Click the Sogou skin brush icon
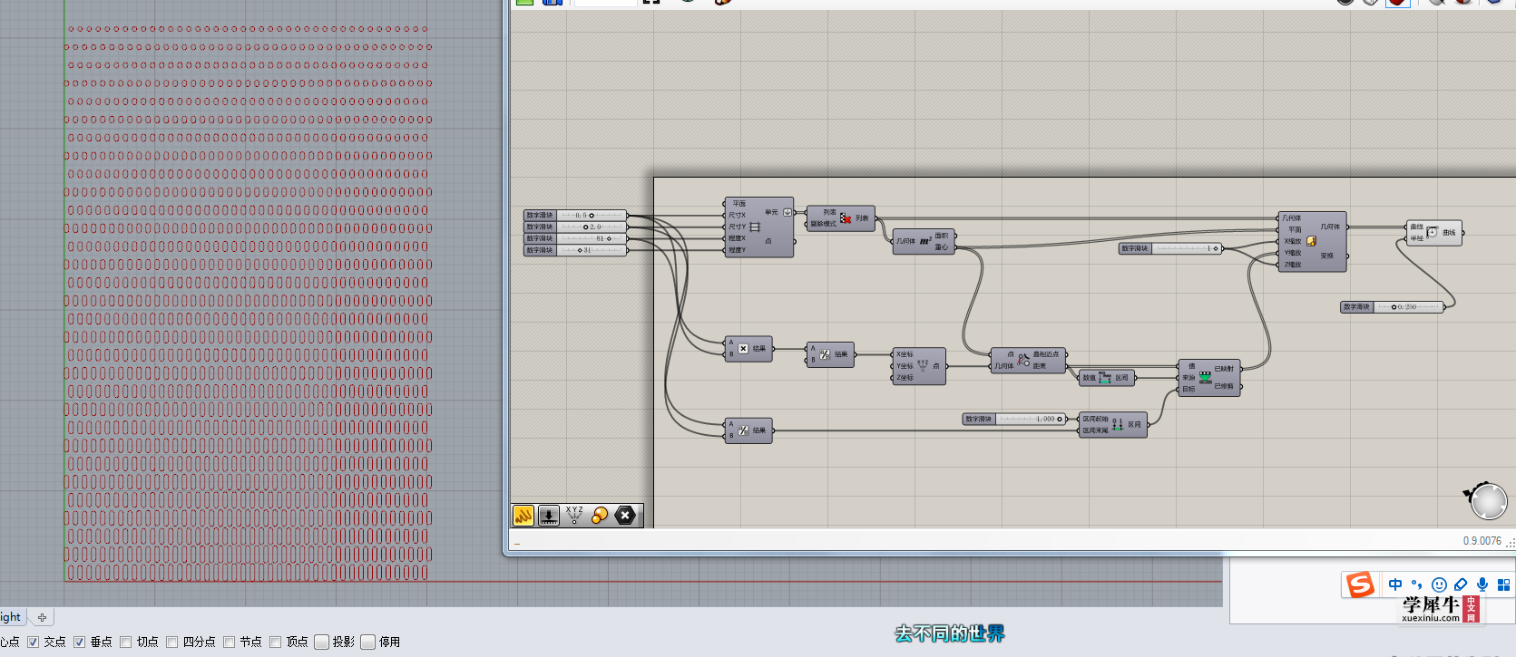The height and width of the screenshot is (657, 1516). (x=1461, y=585)
